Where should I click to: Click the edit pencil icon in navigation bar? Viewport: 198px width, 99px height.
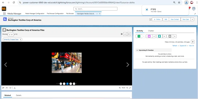(x=195, y=14)
